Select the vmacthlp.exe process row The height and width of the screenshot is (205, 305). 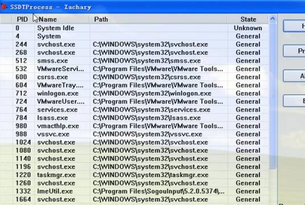point(134,126)
